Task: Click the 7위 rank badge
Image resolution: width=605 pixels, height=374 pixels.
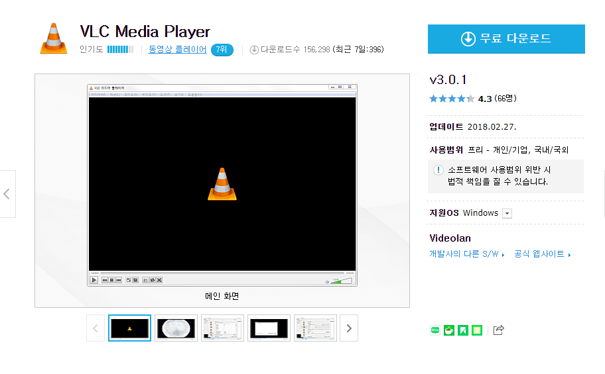Action: tap(222, 50)
